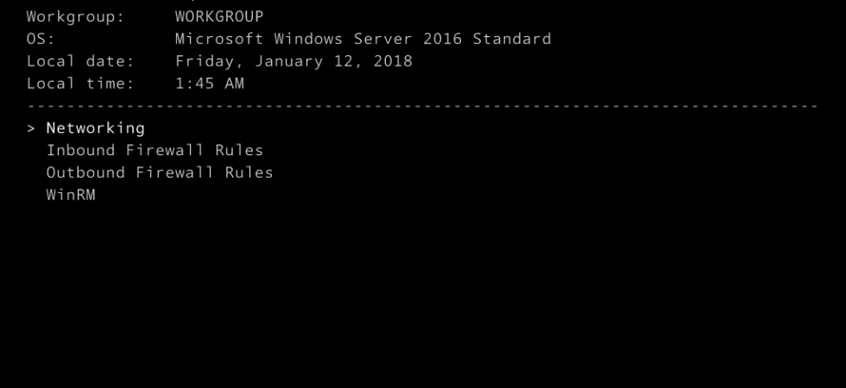846x388 pixels.
Task: Select the WORKGROUP value text
Action: point(219,16)
